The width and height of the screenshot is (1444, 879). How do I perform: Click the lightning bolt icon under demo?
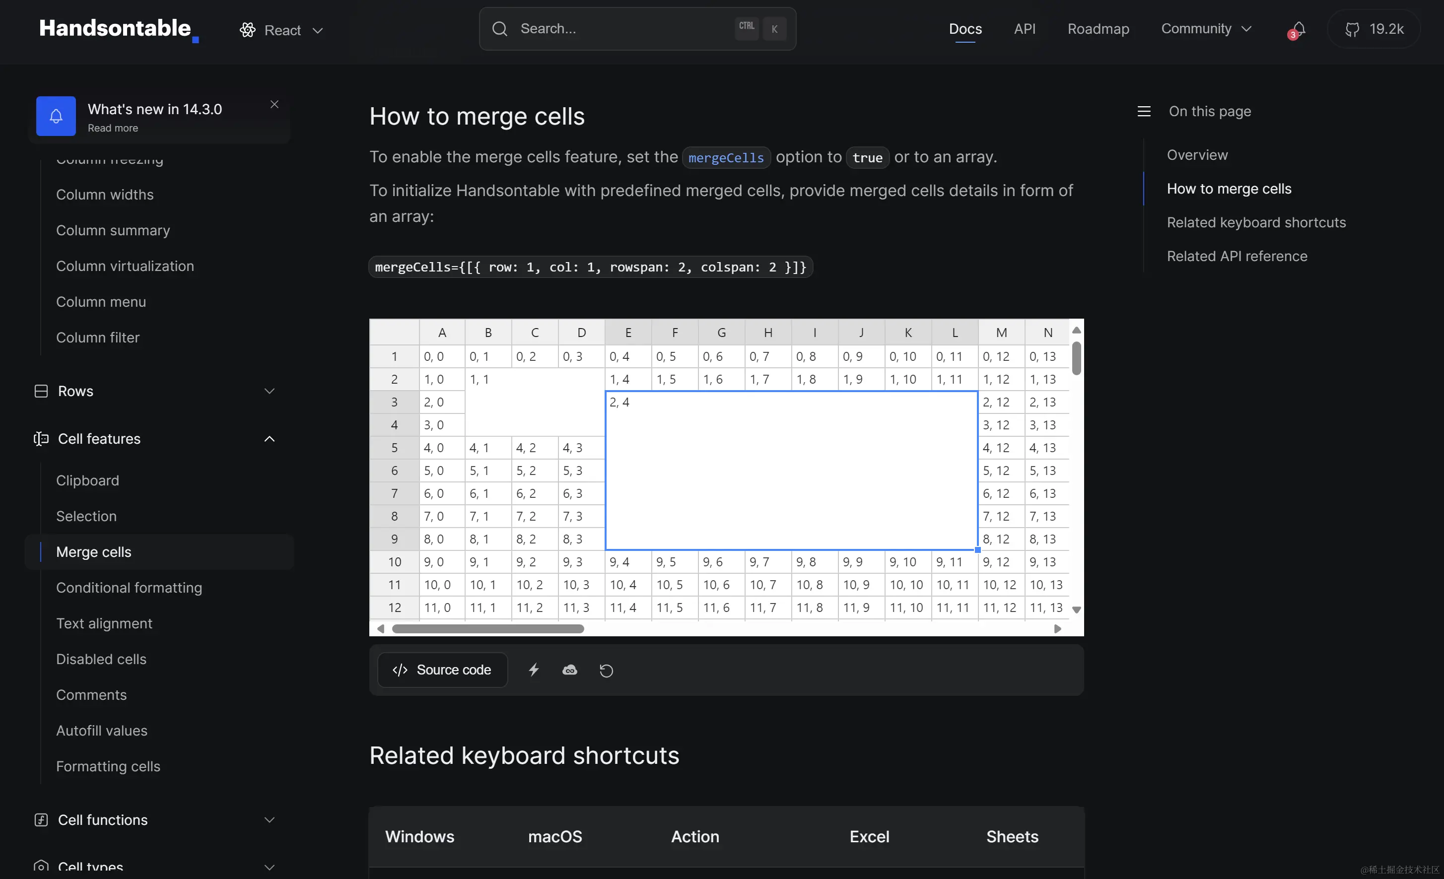(x=533, y=670)
